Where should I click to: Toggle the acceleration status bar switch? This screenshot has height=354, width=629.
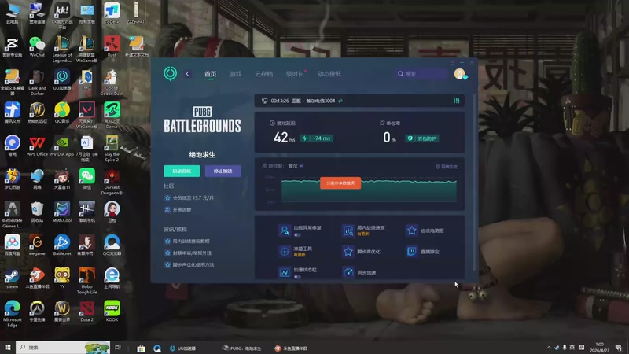coord(297,277)
